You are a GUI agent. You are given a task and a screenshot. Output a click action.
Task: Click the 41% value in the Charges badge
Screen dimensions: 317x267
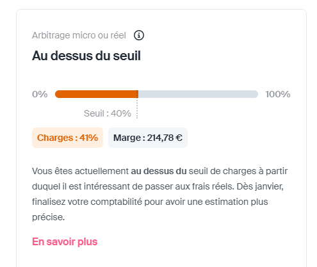[x=88, y=138]
